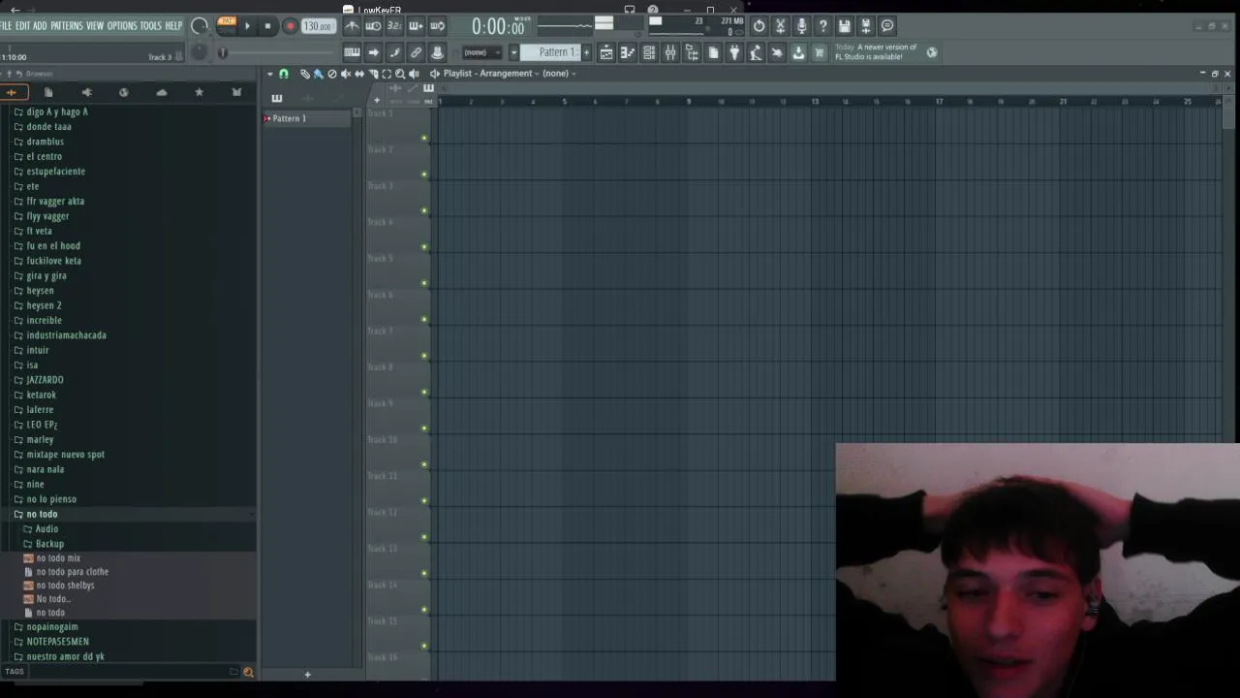Toggle the overdub blend recording icon
The image size is (1240, 698).
click(416, 26)
